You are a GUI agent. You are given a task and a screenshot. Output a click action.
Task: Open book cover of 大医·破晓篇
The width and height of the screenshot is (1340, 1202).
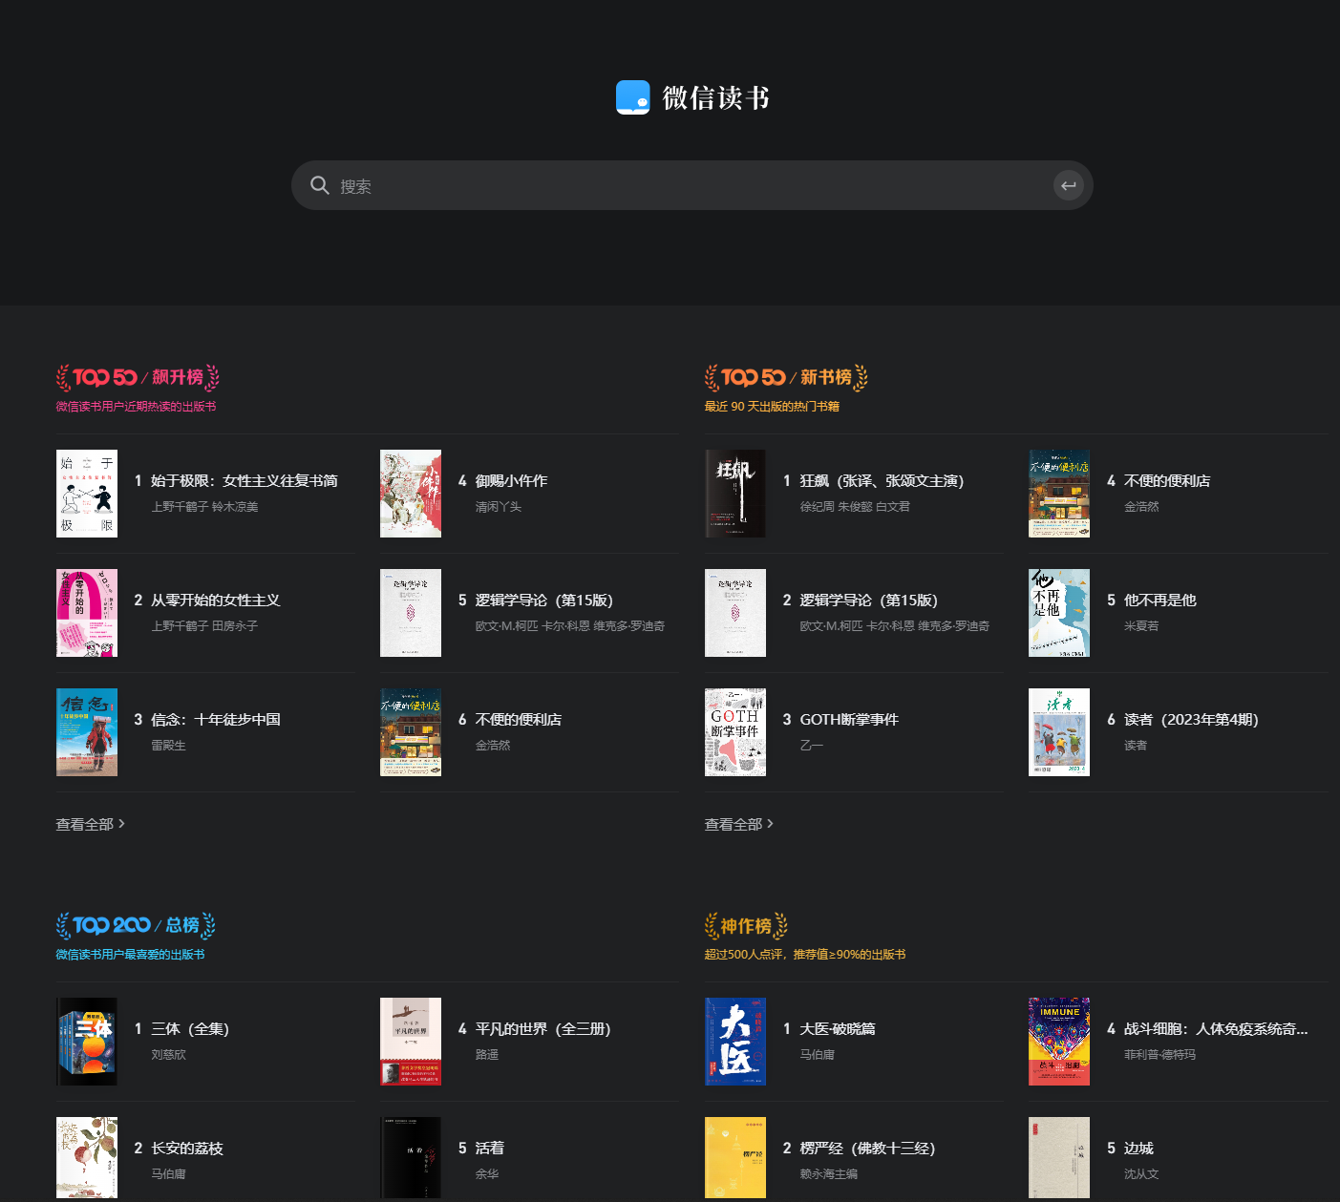coord(735,1042)
